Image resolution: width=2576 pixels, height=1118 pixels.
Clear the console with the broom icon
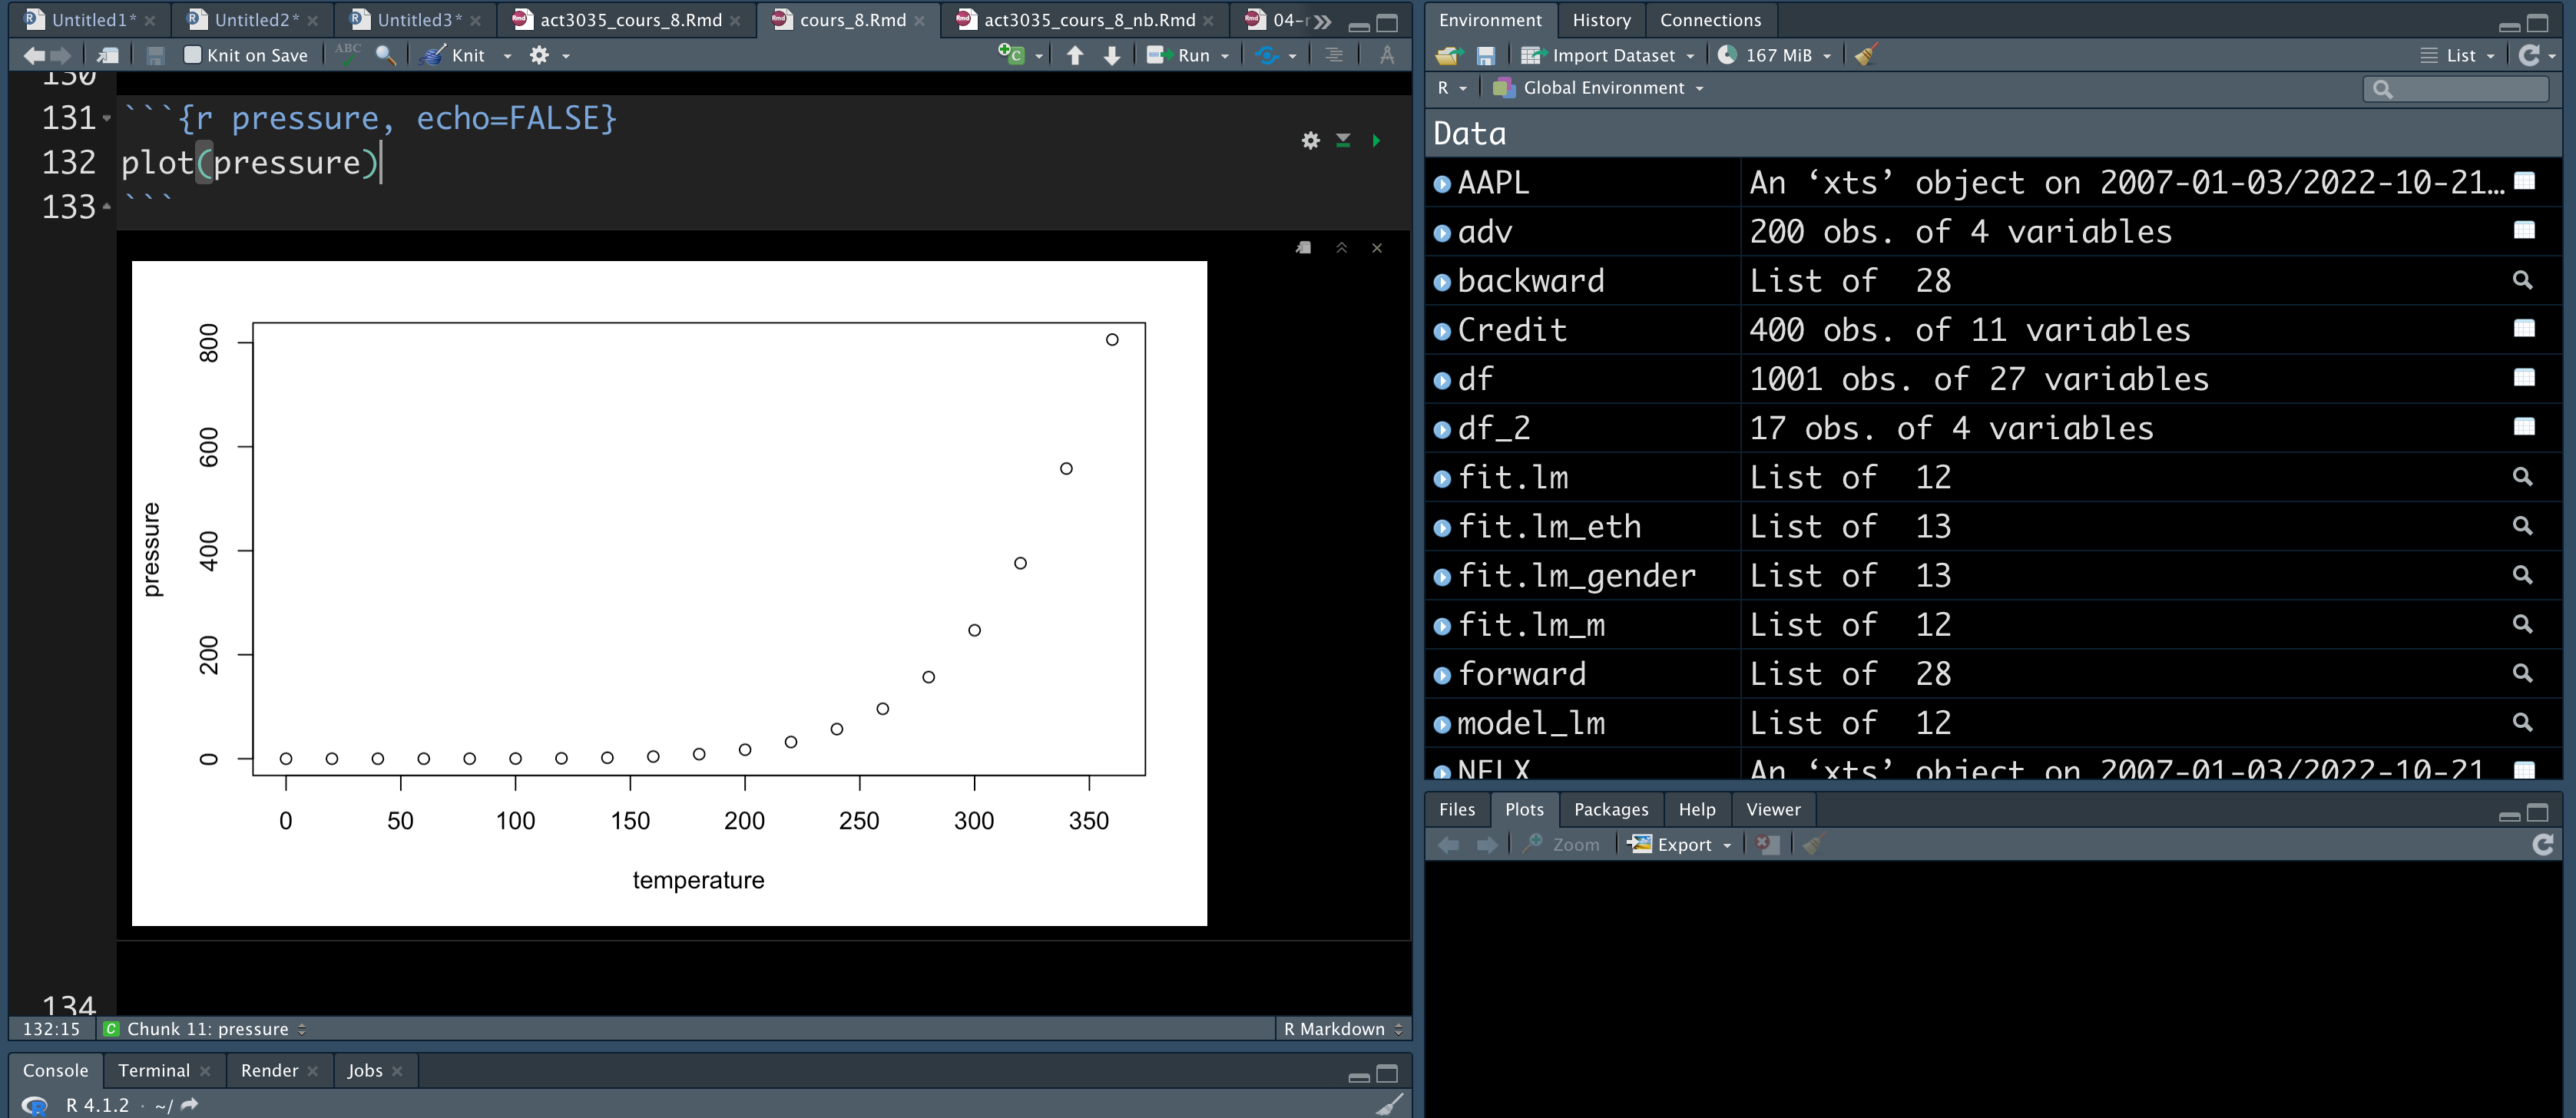pyautogui.click(x=1389, y=1104)
